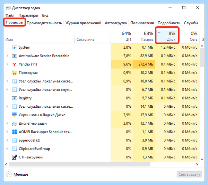Screen dimensions: 208x185
Task: Select the CTF-загрузчик process name
Action: (31, 157)
